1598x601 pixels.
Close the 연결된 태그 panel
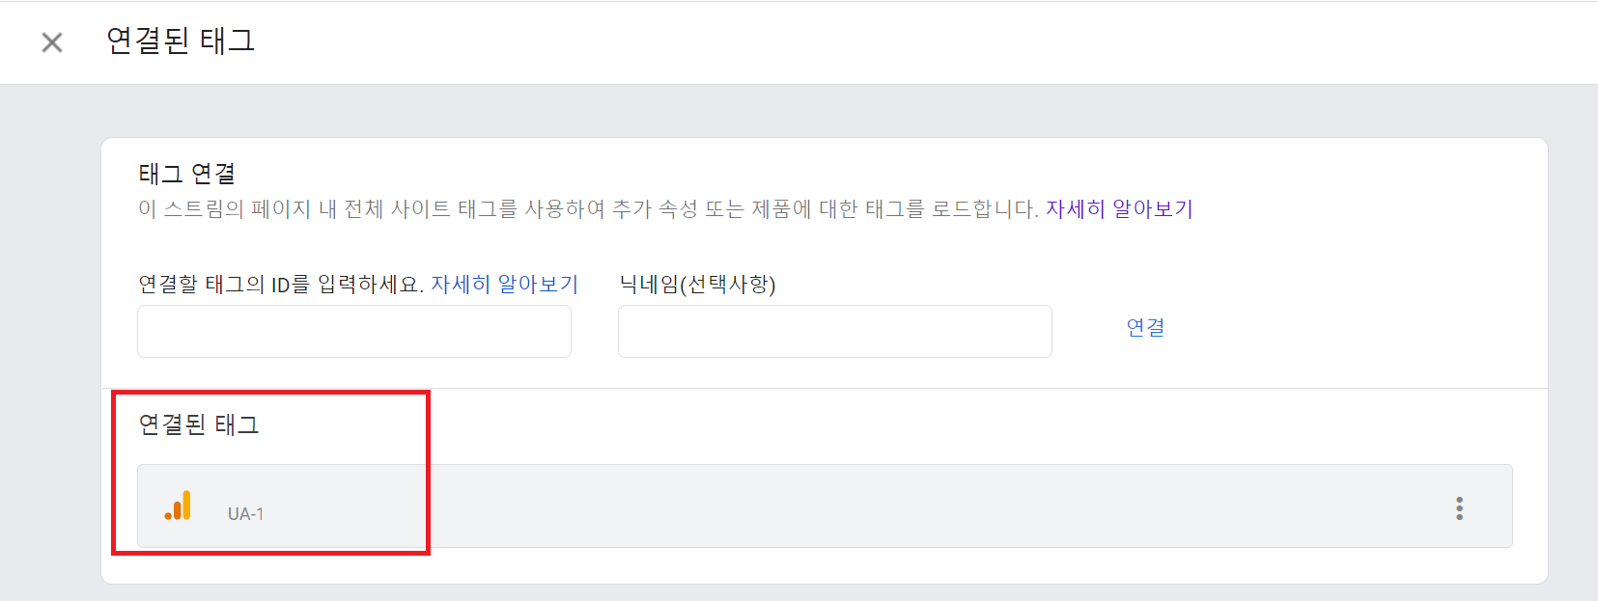[52, 42]
